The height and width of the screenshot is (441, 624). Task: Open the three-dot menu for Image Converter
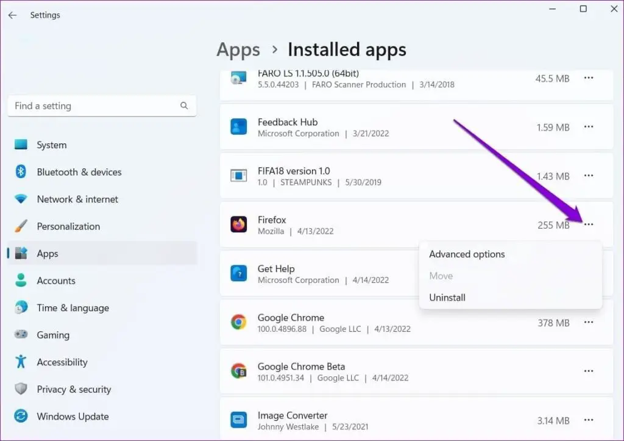pos(589,420)
